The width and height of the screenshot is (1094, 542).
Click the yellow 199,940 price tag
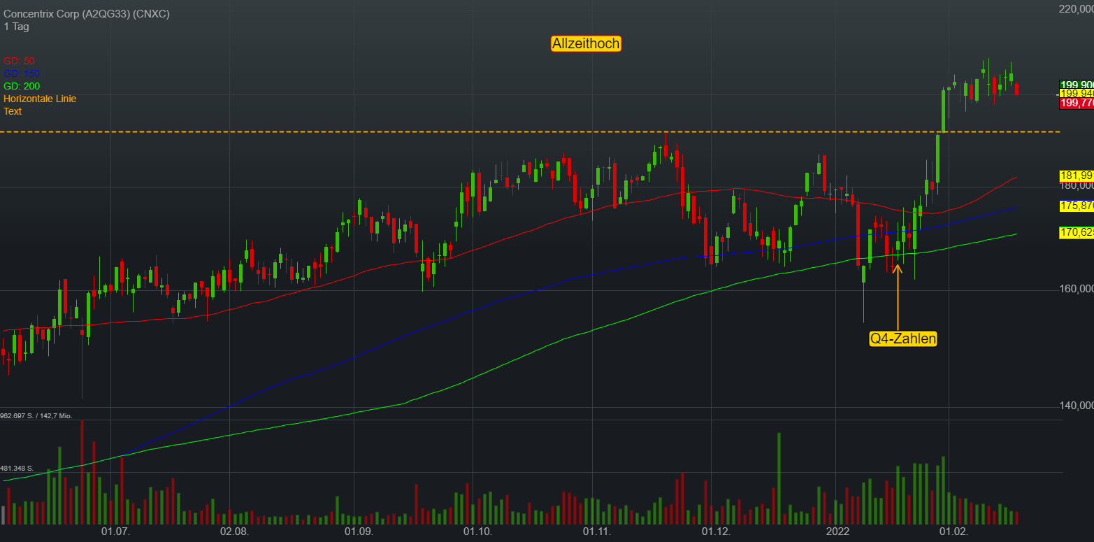pos(1077,93)
